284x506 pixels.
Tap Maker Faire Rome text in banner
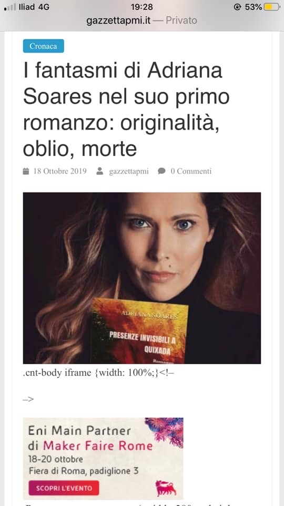click(x=98, y=446)
